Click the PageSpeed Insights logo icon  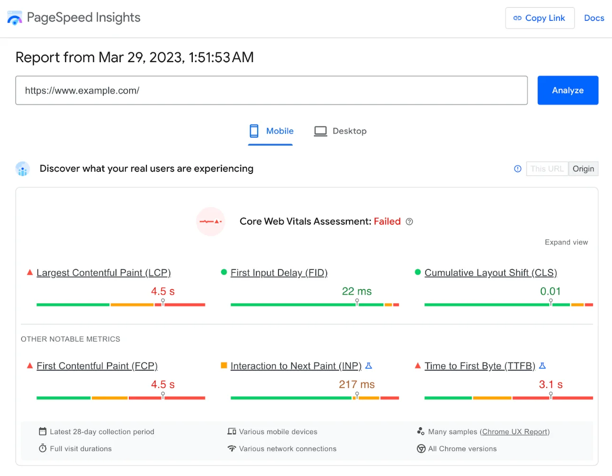(15, 18)
